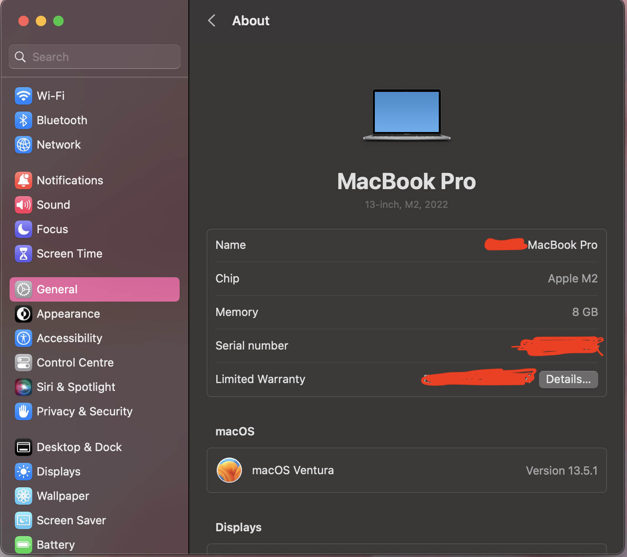Click the 13-inch, M2, 2022 subtitle
This screenshot has width=627, height=557.
[x=406, y=204]
